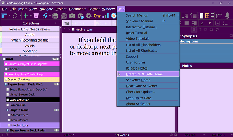This screenshot has width=233, height=137.
Task: Click the circular Targets icon
Action: pos(114,16)
